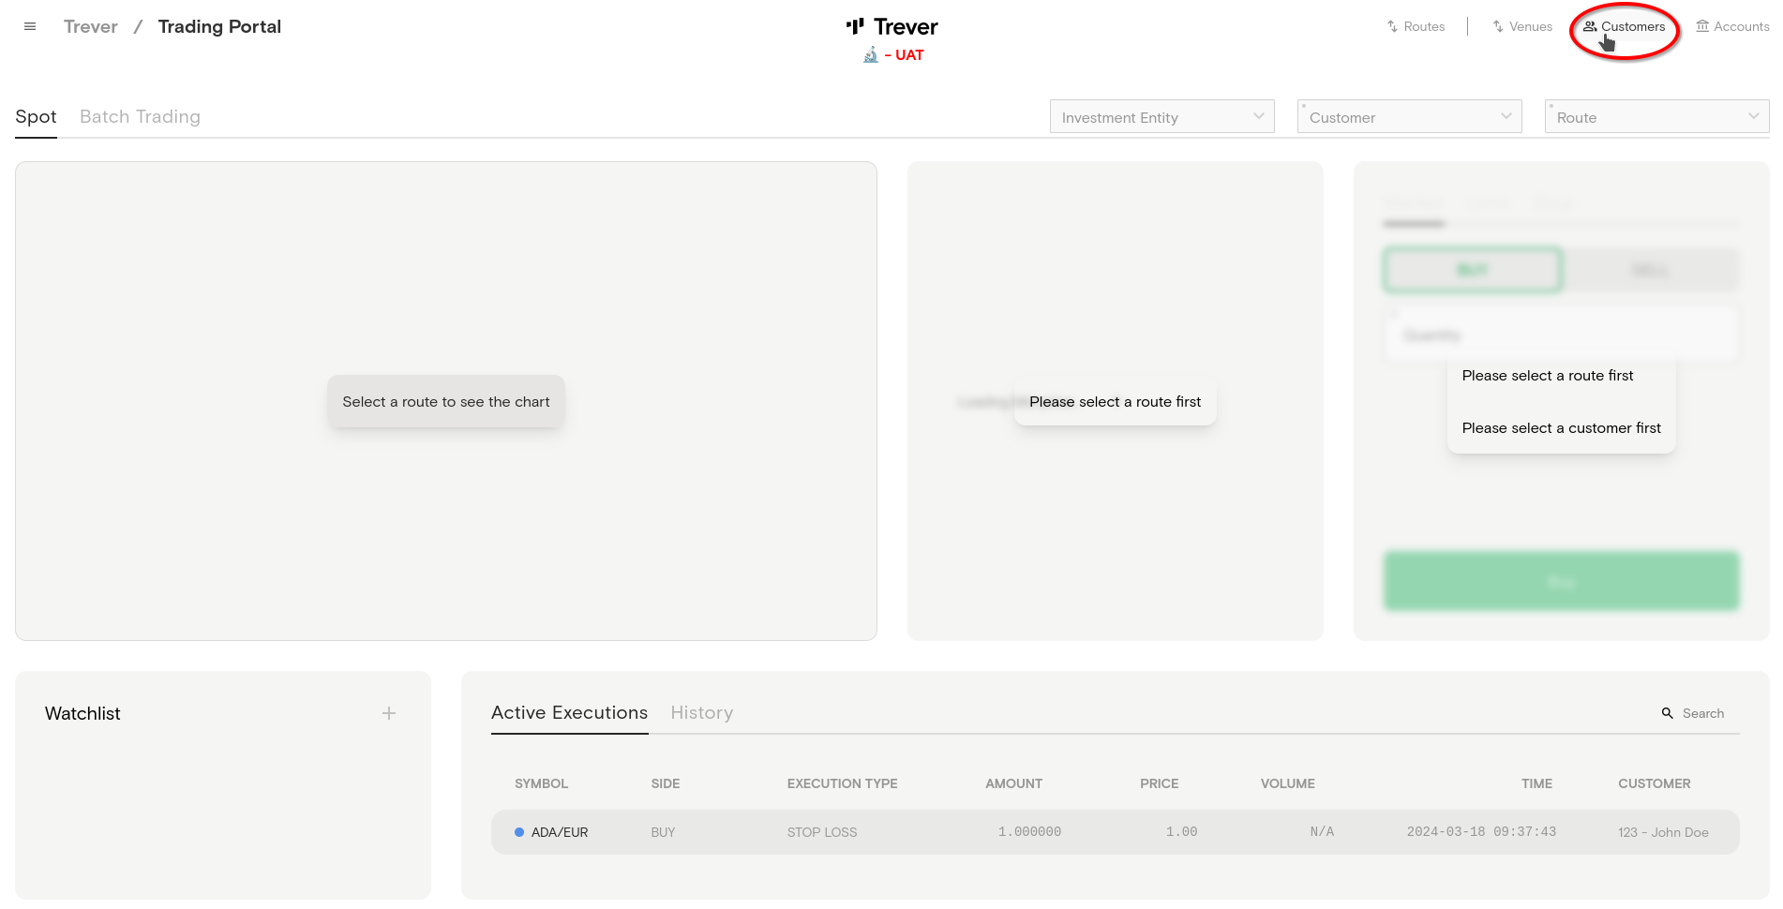
Task: Expand the Investment Entity dropdown
Action: tap(1161, 117)
